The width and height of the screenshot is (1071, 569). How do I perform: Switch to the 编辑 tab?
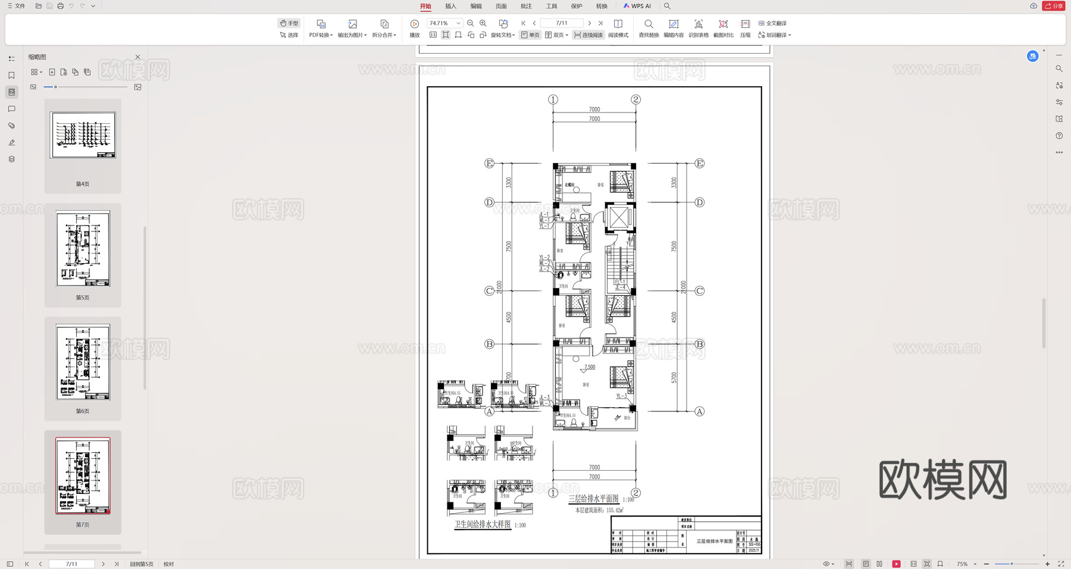[x=476, y=6]
